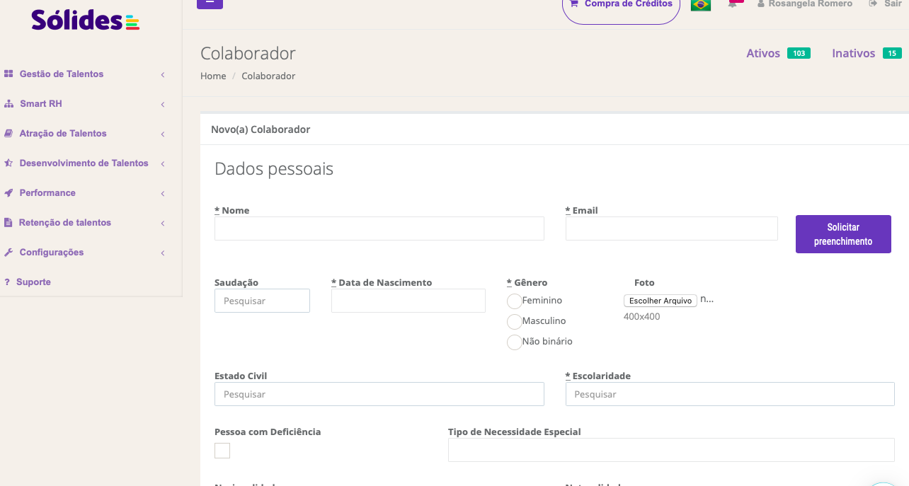
Task: Expand the Gestão de Talentos menu chevron
Action: [x=163, y=74]
